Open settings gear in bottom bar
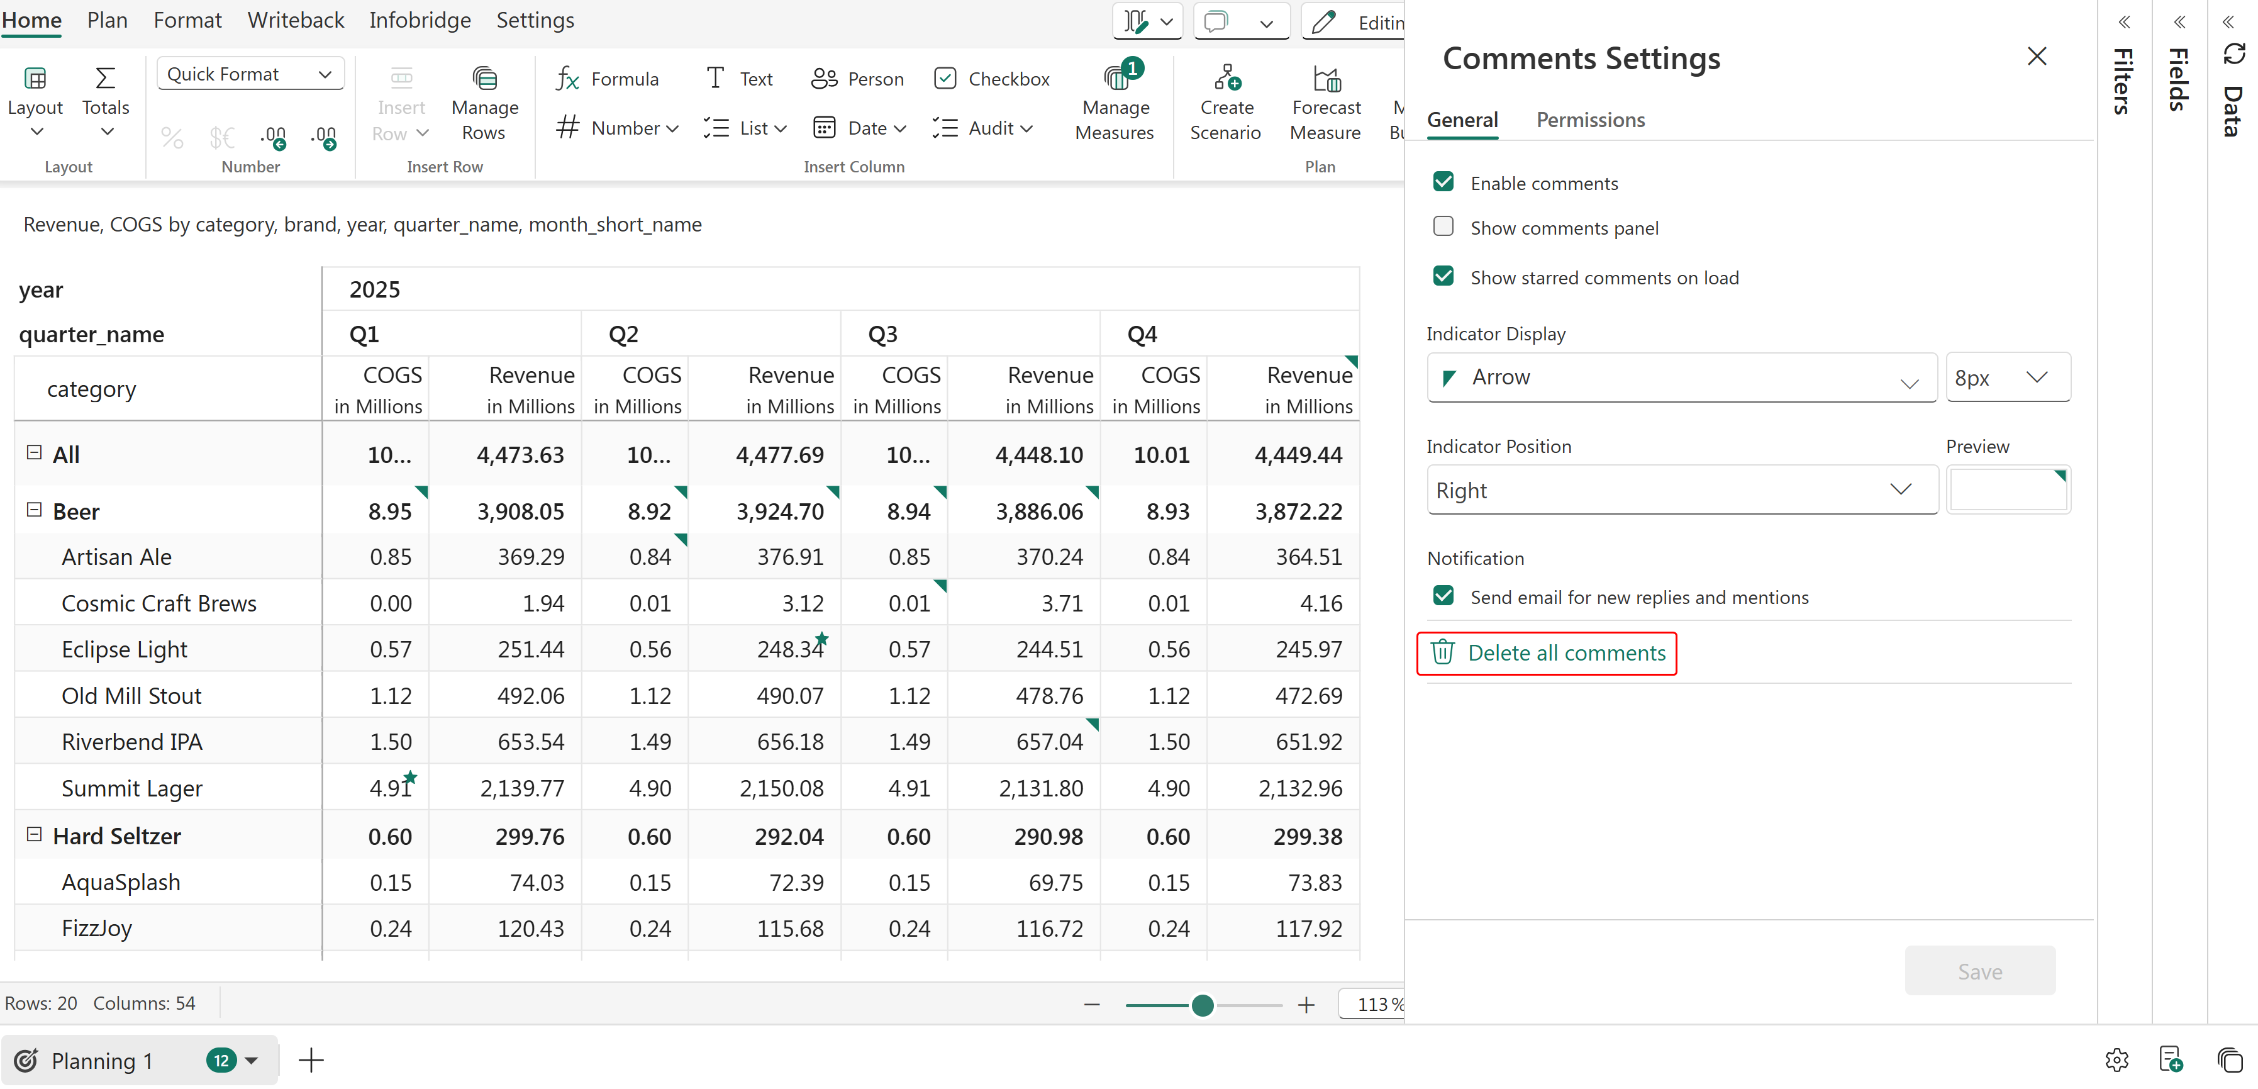Screen dimensions: 2258x1089 click(2116, 1060)
